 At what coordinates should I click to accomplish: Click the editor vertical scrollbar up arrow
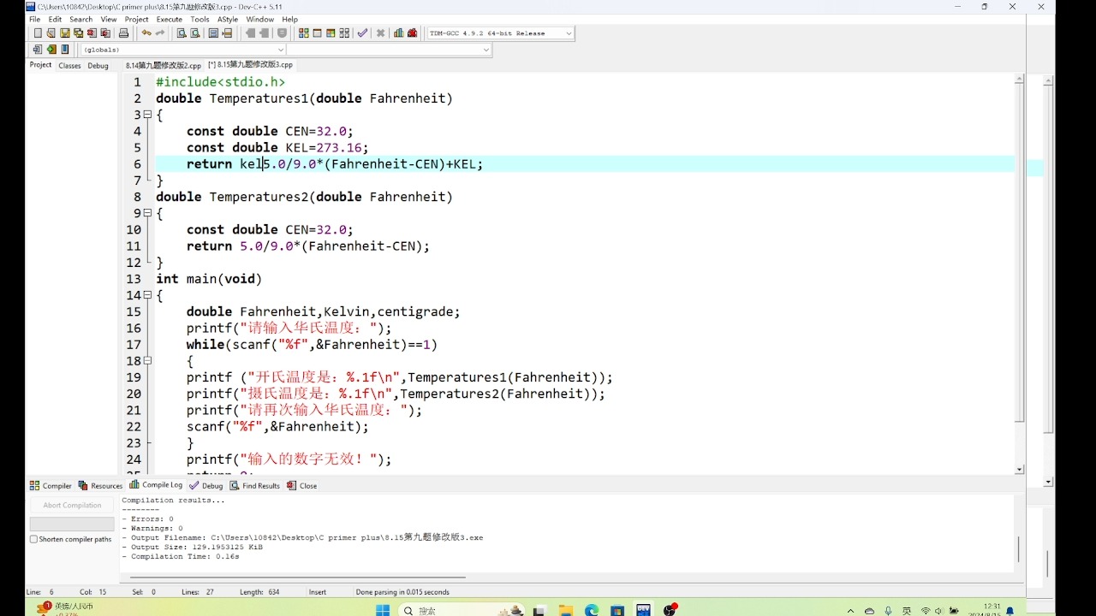[x=1020, y=79]
